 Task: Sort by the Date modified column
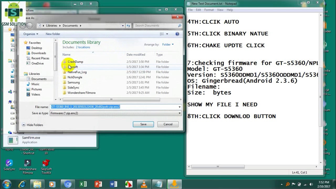136,55
